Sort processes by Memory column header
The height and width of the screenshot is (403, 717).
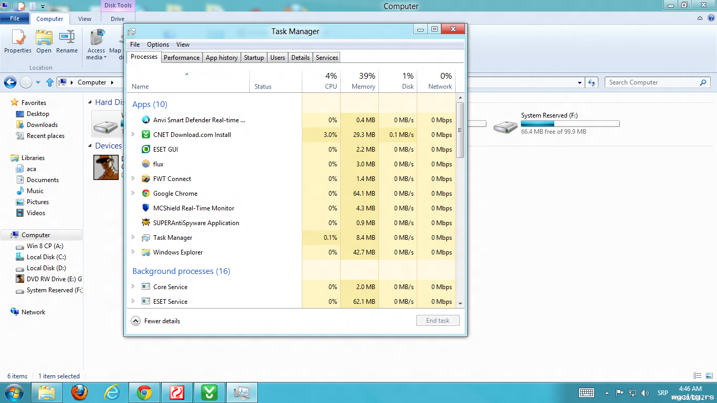(363, 81)
